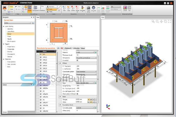Select the Main view tab
This screenshot has height=117, width=176.
pos(103,17)
